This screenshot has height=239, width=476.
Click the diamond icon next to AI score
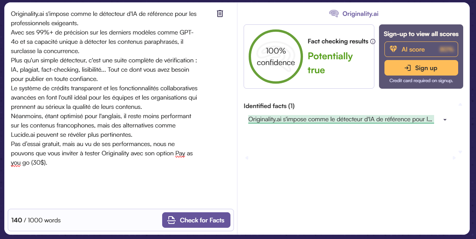pos(394,49)
